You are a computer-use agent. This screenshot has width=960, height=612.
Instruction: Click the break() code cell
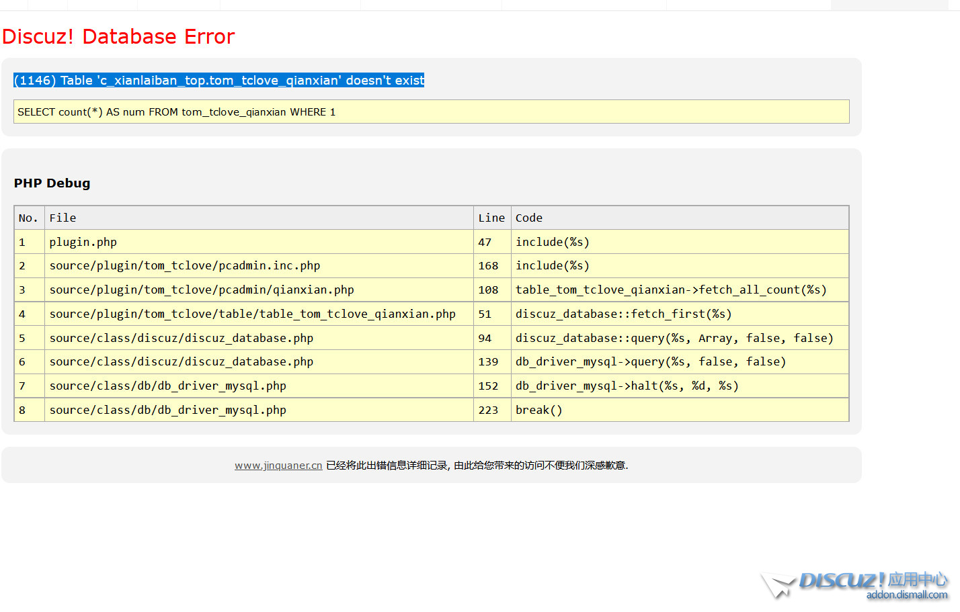click(x=538, y=410)
